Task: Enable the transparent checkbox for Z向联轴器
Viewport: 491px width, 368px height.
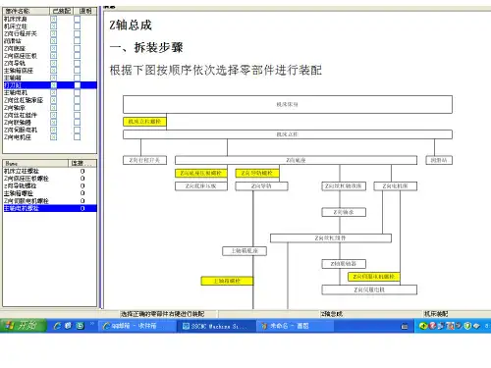Action: [77, 123]
